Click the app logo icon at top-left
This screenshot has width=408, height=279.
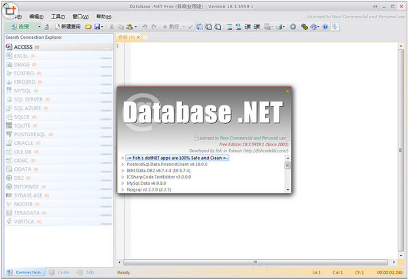[x=9, y=9]
